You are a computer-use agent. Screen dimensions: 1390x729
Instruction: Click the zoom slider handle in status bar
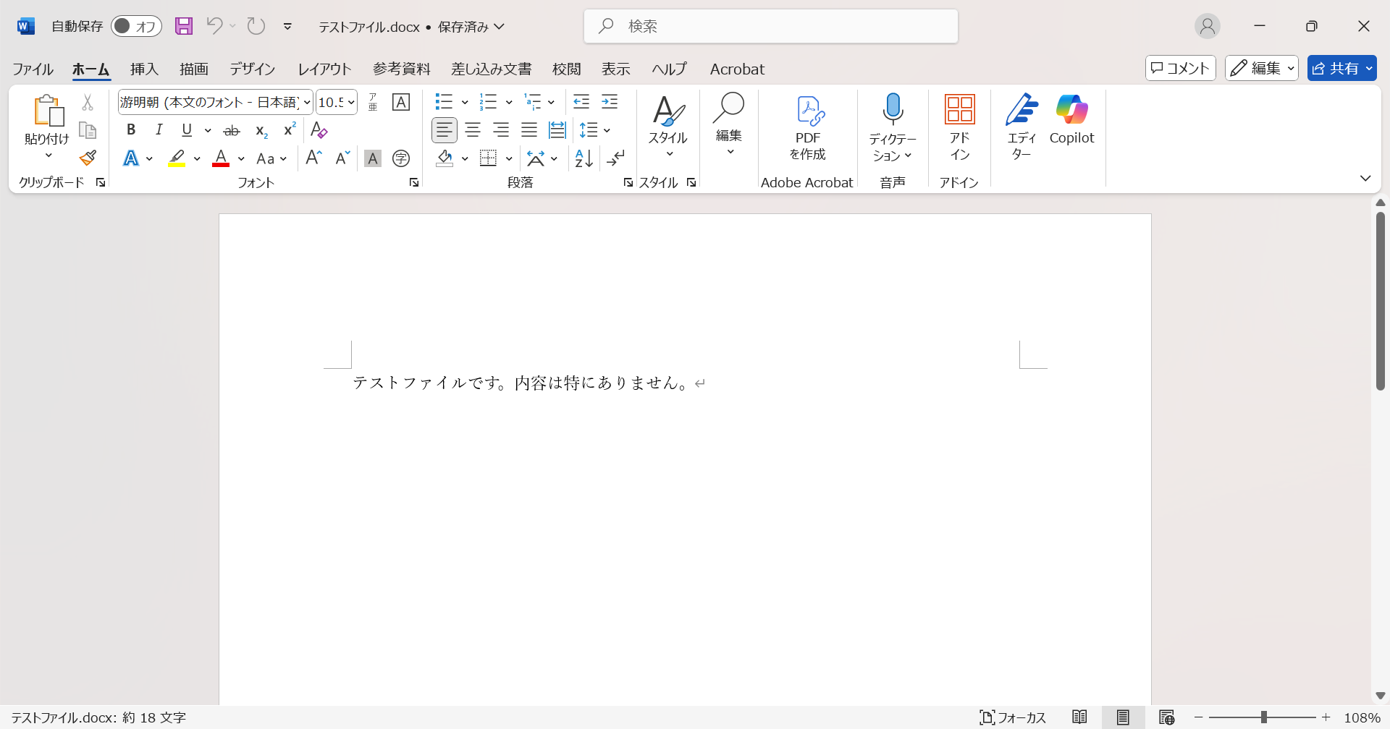click(1263, 717)
